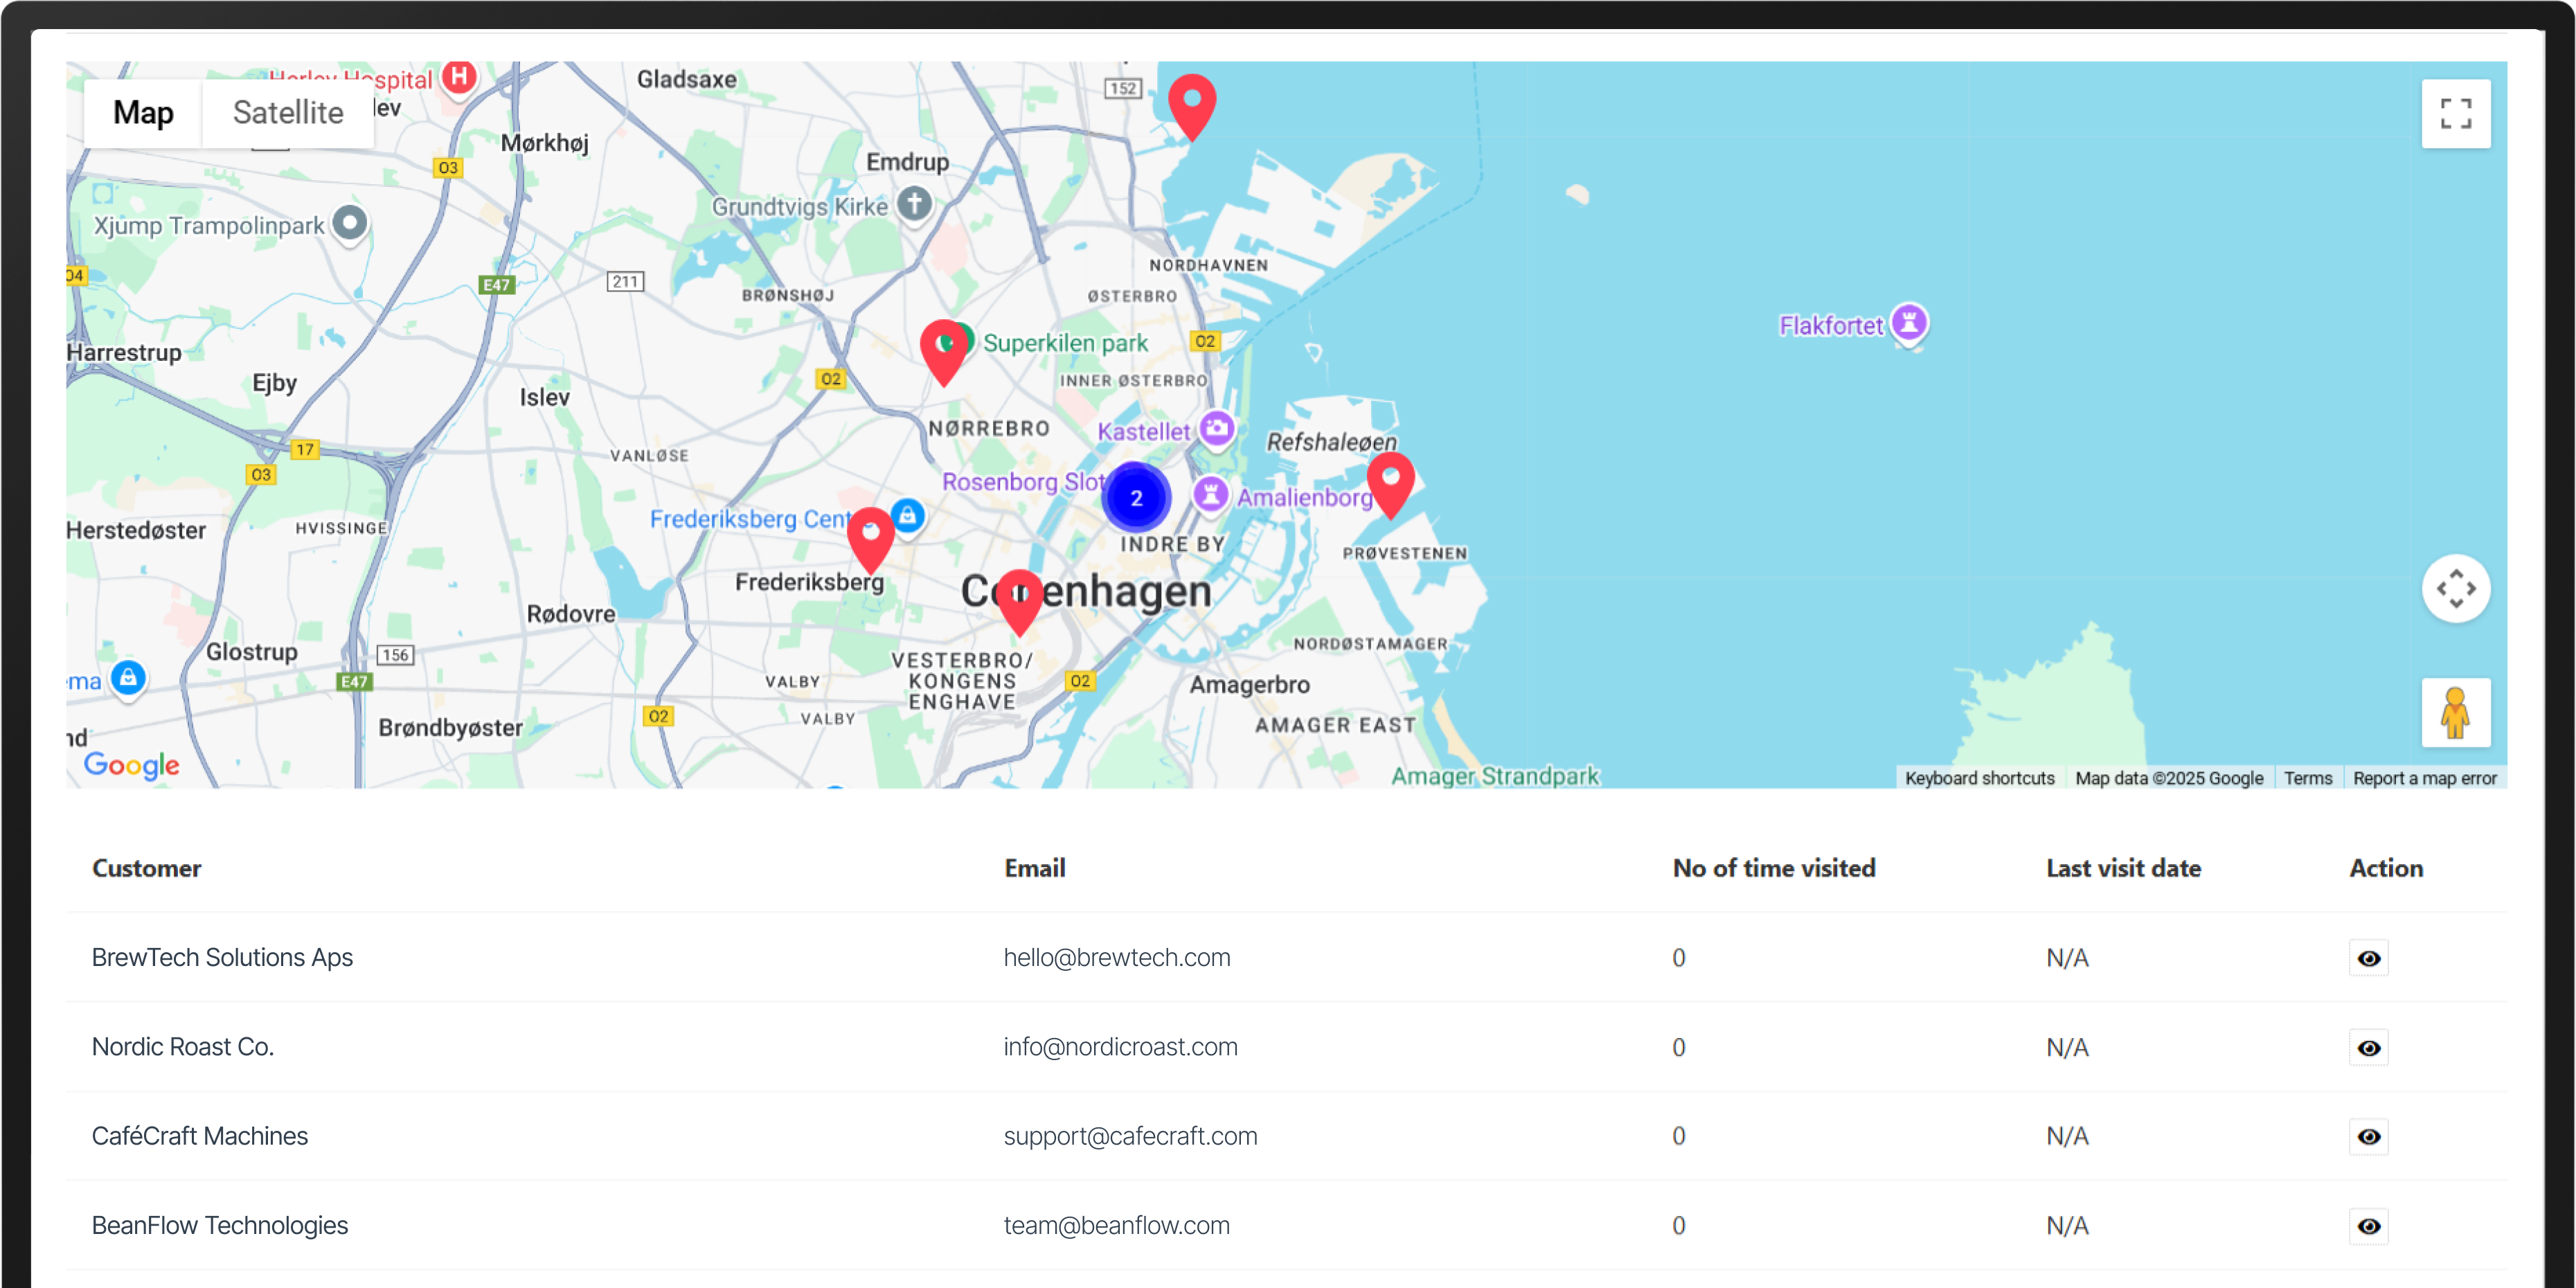Click the red pin at Frederiksberg
2576x1288 pixels.
[x=871, y=540]
